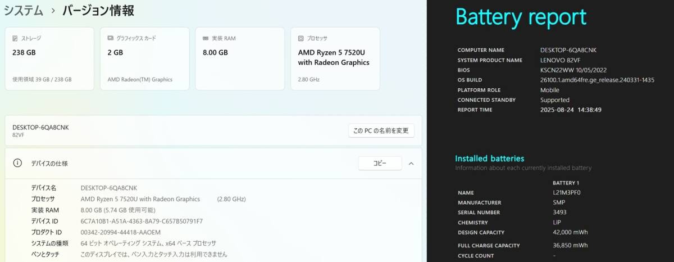This screenshot has height=262, width=674.
Task: Click the info icon beside デバイスの仕様
Action: [17, 163]
